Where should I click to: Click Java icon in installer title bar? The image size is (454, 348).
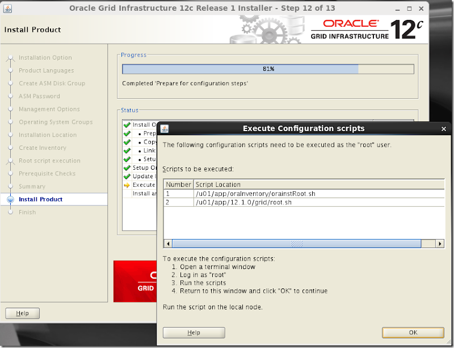coord(8,9)
